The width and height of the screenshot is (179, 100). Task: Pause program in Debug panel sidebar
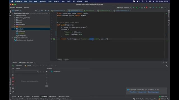tap(13, 75)
